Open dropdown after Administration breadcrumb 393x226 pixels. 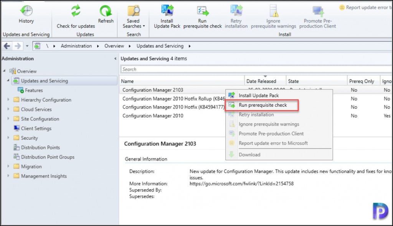tap(98, 46)
